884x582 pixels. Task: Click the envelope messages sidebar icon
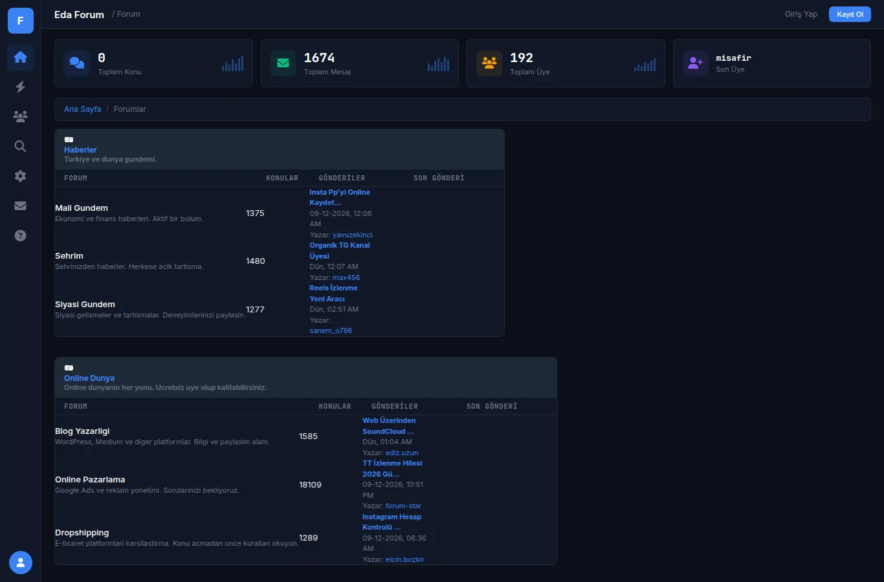(20, 206)
